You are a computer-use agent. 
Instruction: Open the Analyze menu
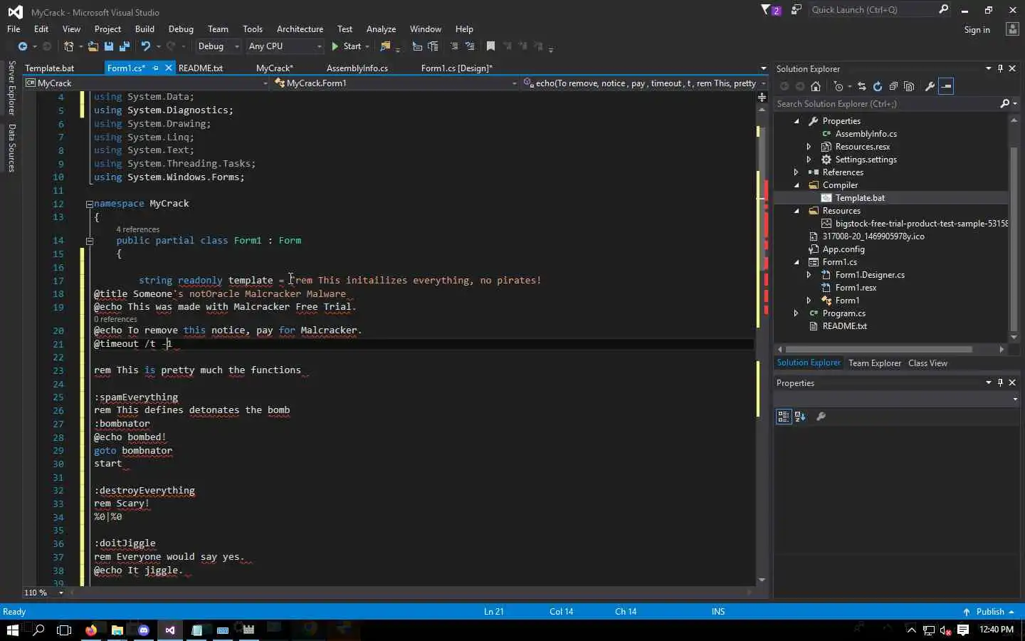tap(381, 29)
